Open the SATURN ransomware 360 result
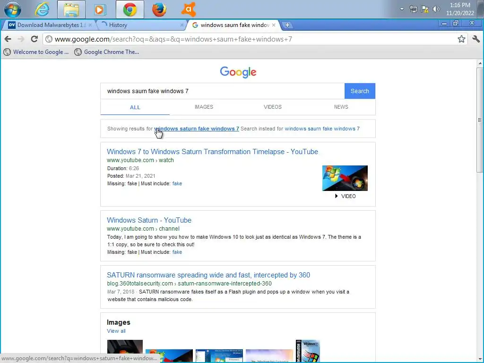 (208, 275)
